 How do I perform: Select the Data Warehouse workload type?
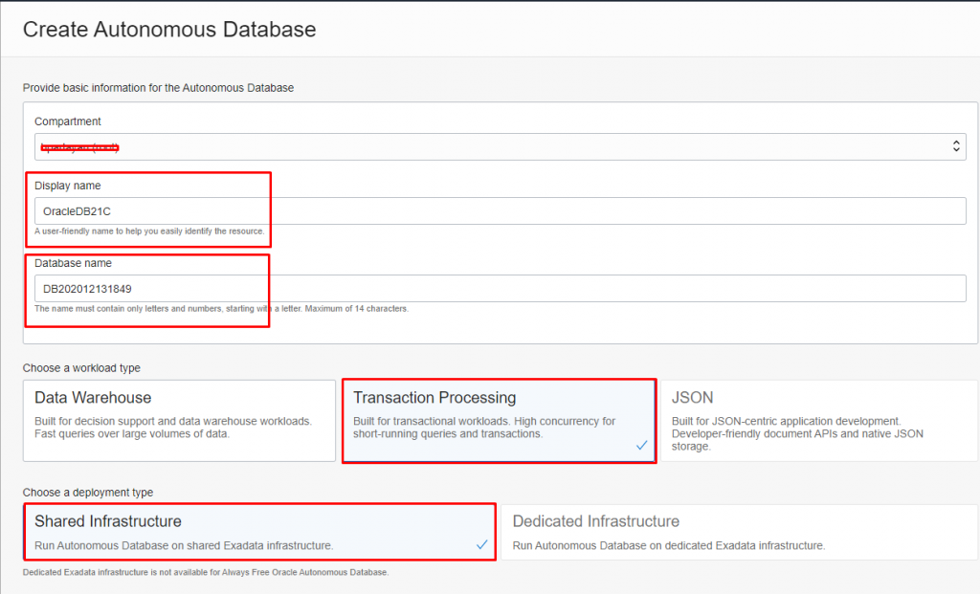pyautogui.click(x=179, y=421)
